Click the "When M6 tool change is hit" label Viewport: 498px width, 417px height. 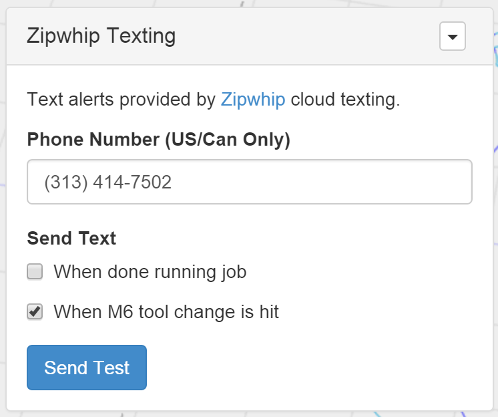click(166, 311)
